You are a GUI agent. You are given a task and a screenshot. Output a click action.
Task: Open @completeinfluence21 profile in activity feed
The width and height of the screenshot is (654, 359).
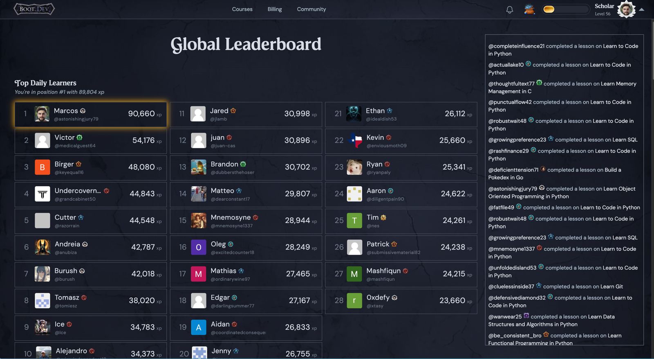(x=516, y=46)
